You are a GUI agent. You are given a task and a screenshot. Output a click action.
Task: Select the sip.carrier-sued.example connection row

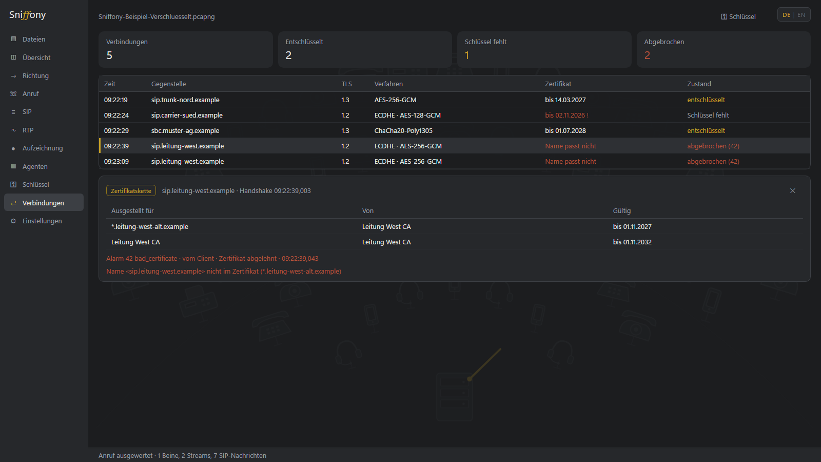coord(455,115)
